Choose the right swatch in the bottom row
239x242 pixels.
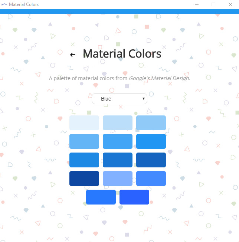coord(134,197)
